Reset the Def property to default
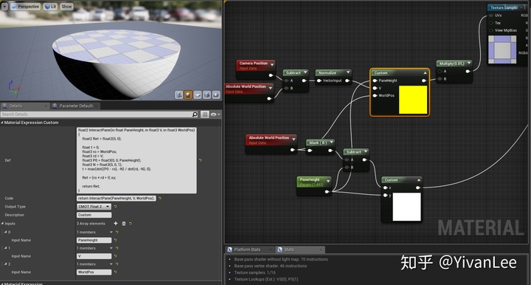This screenshot has height=285, width=531. click(200, 160)
